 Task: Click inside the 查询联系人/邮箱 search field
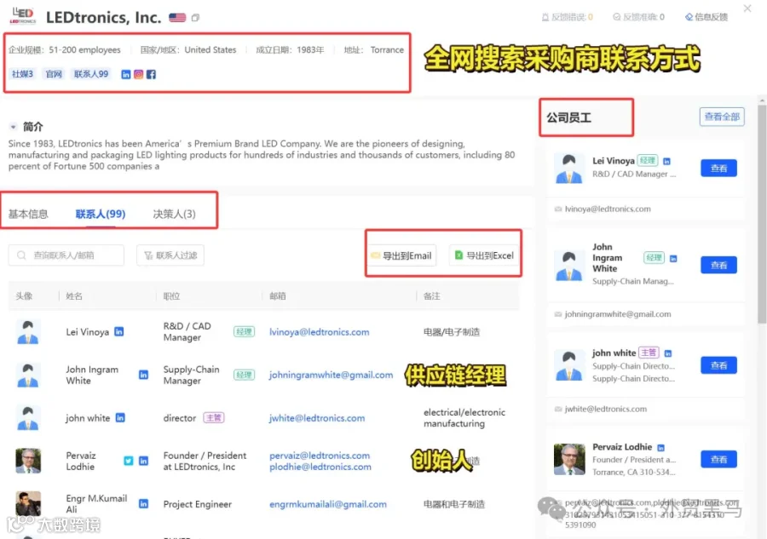click(66, 255)
